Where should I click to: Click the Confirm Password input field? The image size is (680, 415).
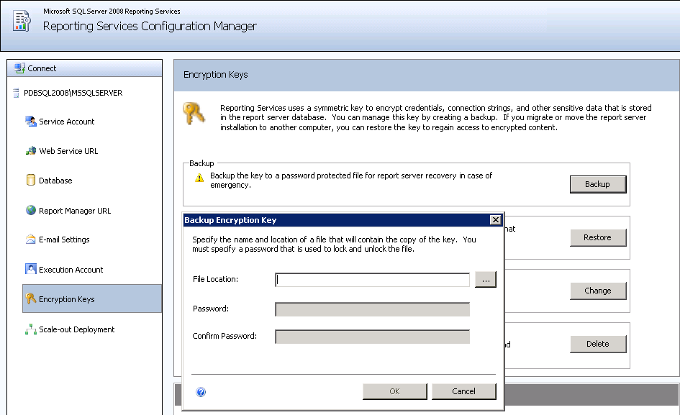pos(373,337)
